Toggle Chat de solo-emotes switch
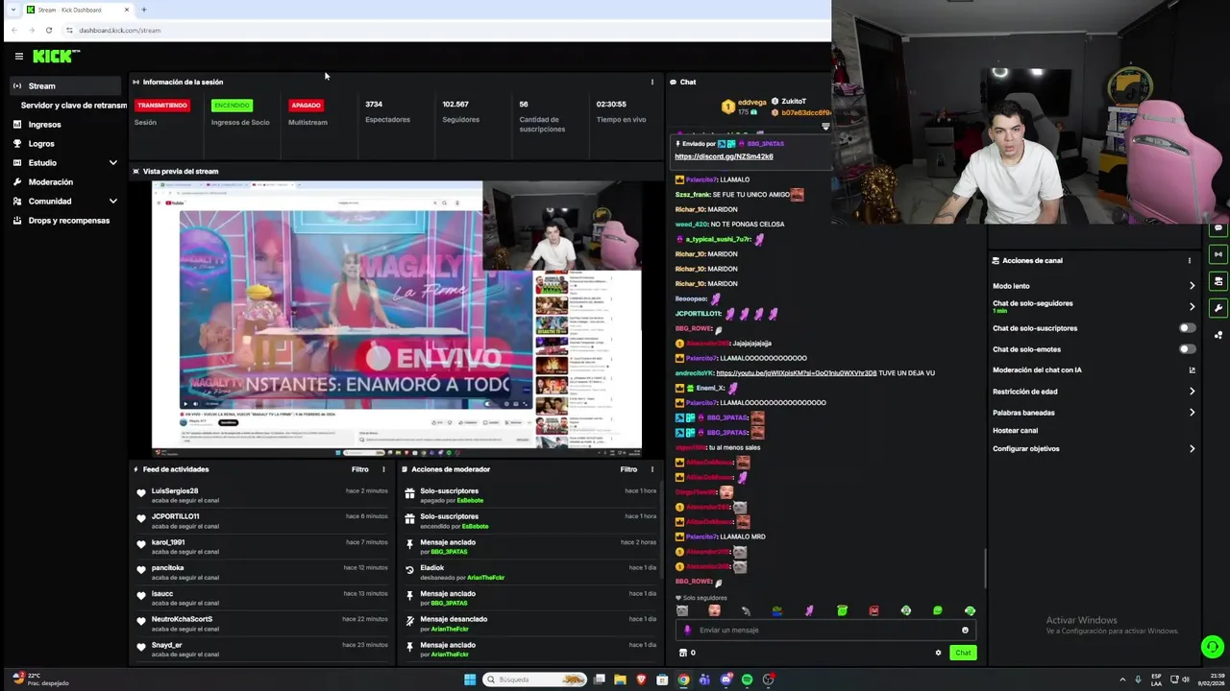The image size is (1230, 691). point(1188,349)
